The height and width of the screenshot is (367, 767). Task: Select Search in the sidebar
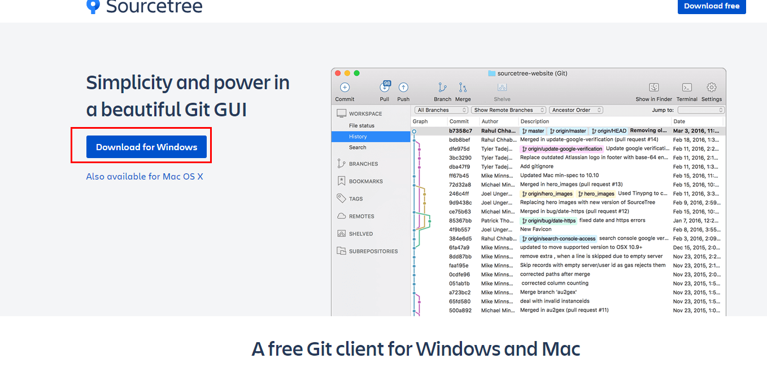pyautogui.click(x=358, y=147)
